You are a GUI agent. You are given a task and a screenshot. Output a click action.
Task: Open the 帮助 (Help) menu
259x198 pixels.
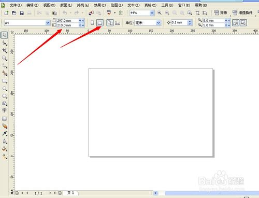(201, 5)
